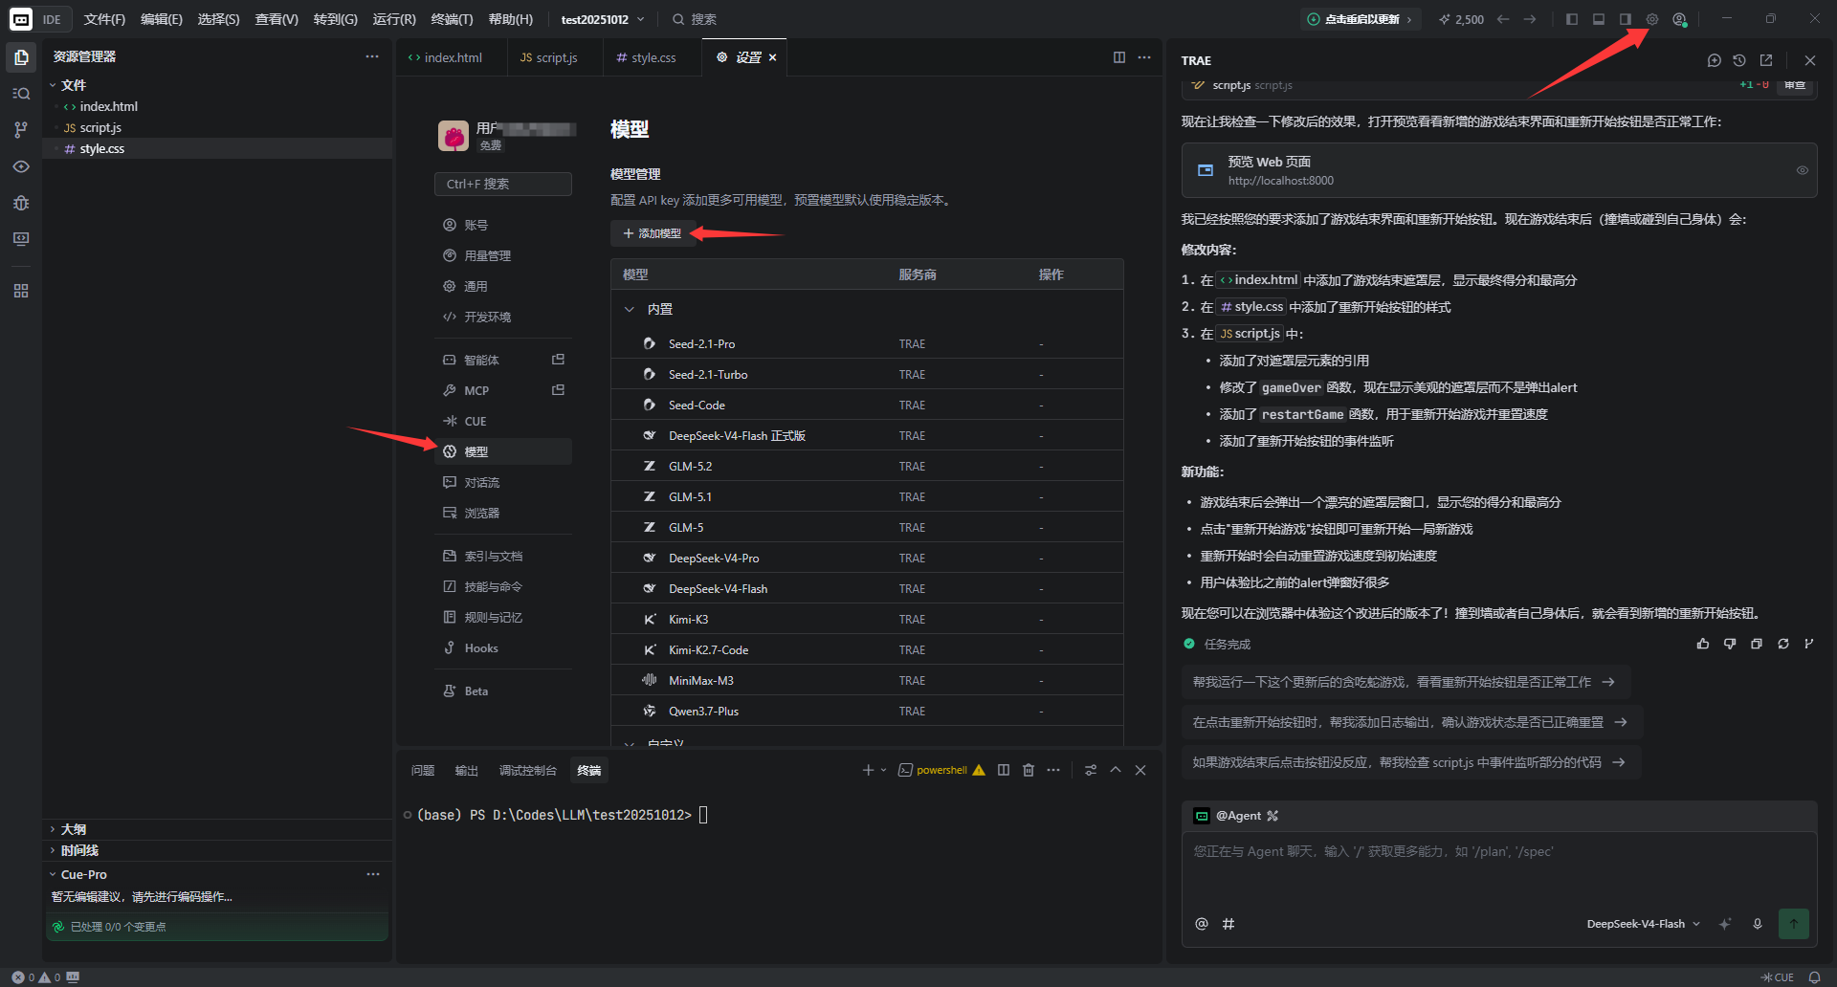Collapse the 内置 model group

click(x=630, y=309)
